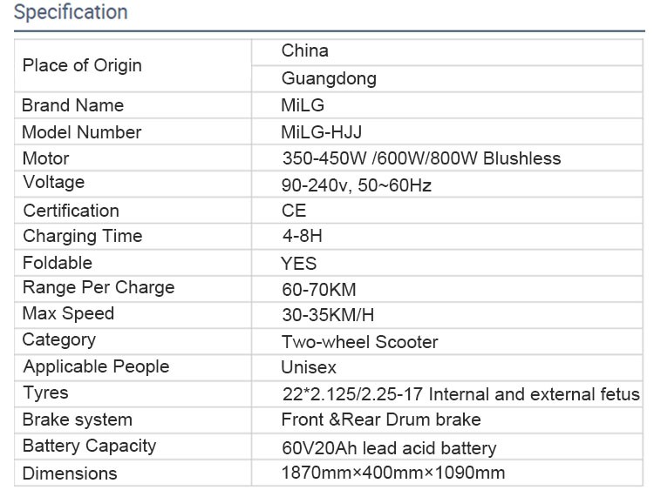Select the Unisex value
Image resolution: width=654 pixels, height=490 pixels.
pos(309,367)
